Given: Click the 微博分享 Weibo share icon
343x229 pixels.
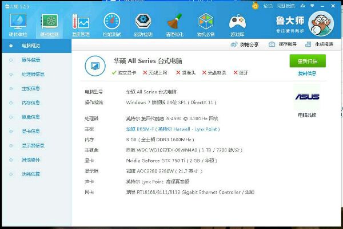Looking at the screenshot, I should tap(234, 44).
